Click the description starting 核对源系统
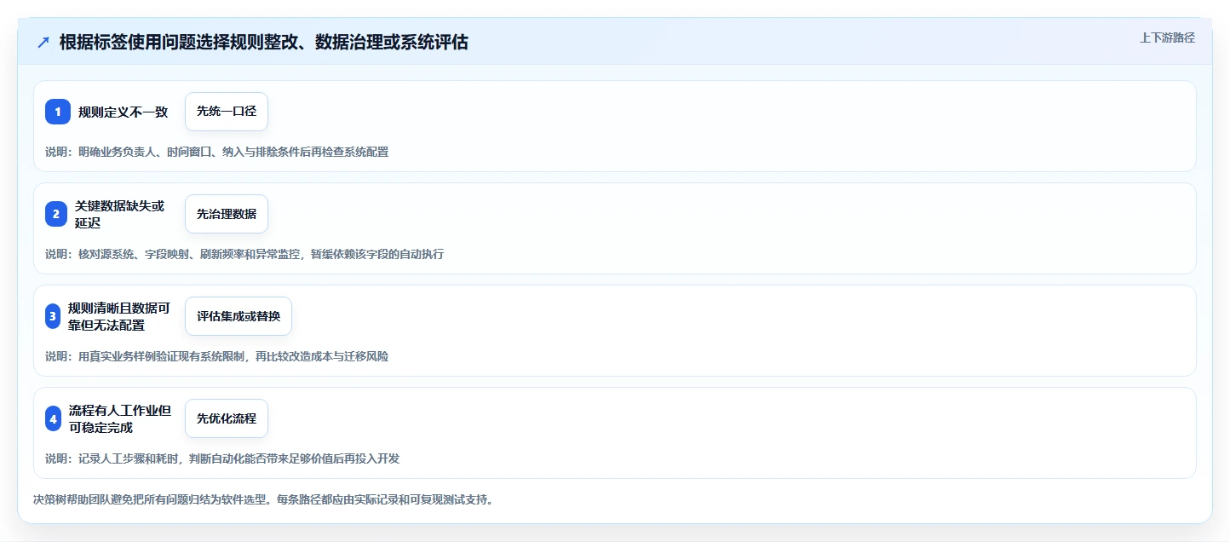Image resolution: width=1230 pixels, height=542 pixels. [x=244, y=254]
